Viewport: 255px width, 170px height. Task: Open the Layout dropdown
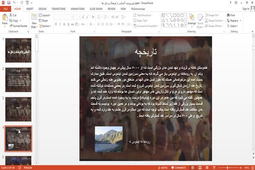(x=45, y=15)
